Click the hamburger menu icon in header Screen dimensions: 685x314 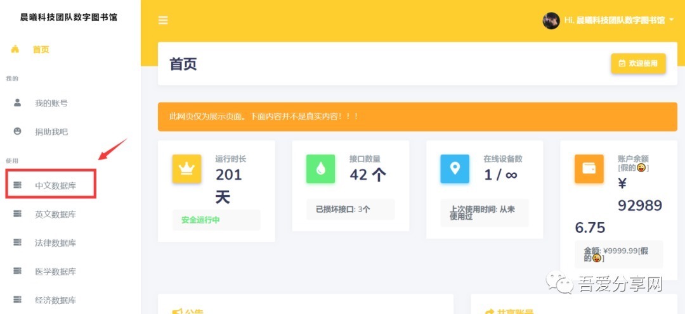tap(163, 20)
